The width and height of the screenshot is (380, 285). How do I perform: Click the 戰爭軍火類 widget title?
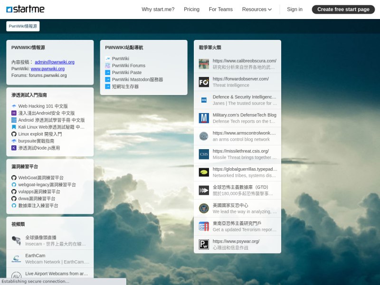pos(210,47)
